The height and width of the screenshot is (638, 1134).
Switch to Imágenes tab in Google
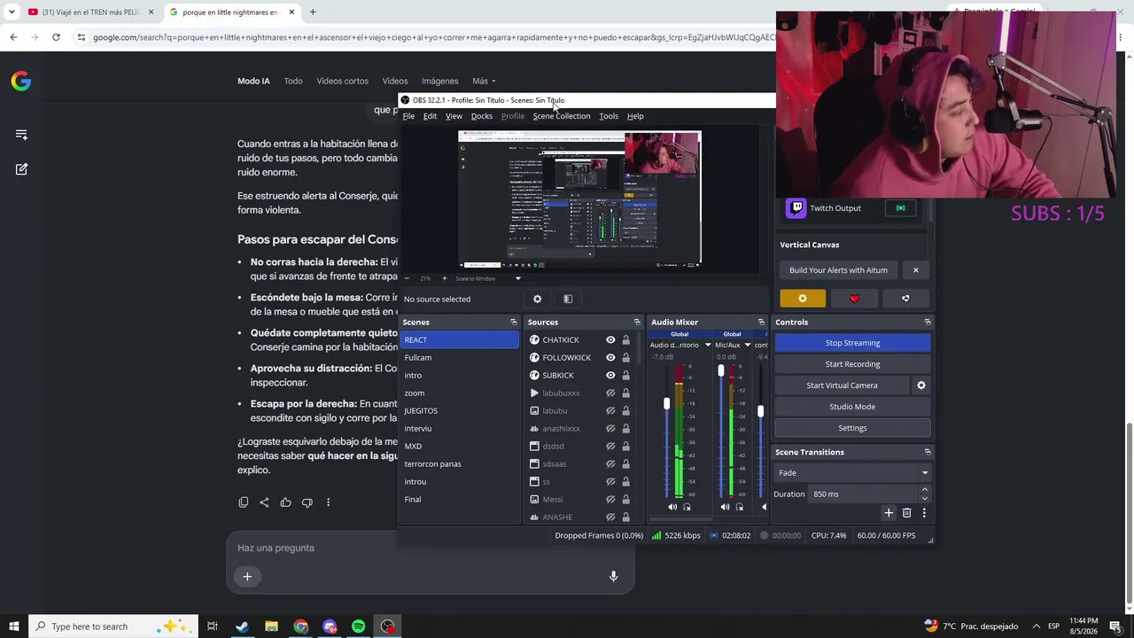click(440, 82)
